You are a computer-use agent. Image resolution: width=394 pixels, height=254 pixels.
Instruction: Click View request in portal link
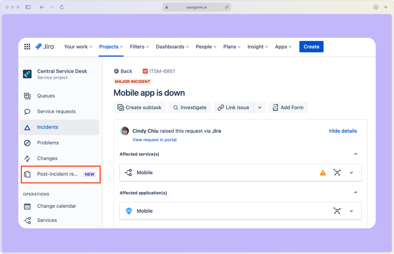pyautogui.click(x=155, y=140)
